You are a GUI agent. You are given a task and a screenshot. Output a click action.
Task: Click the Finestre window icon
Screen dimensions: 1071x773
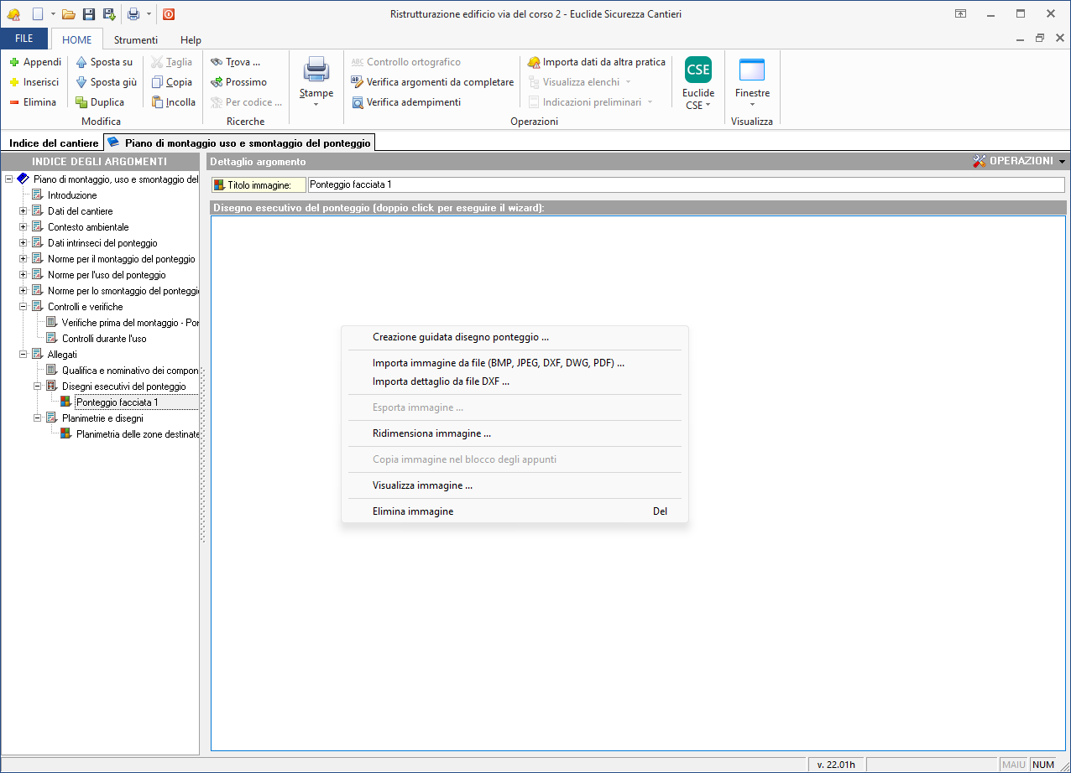[x=751, y=70]
